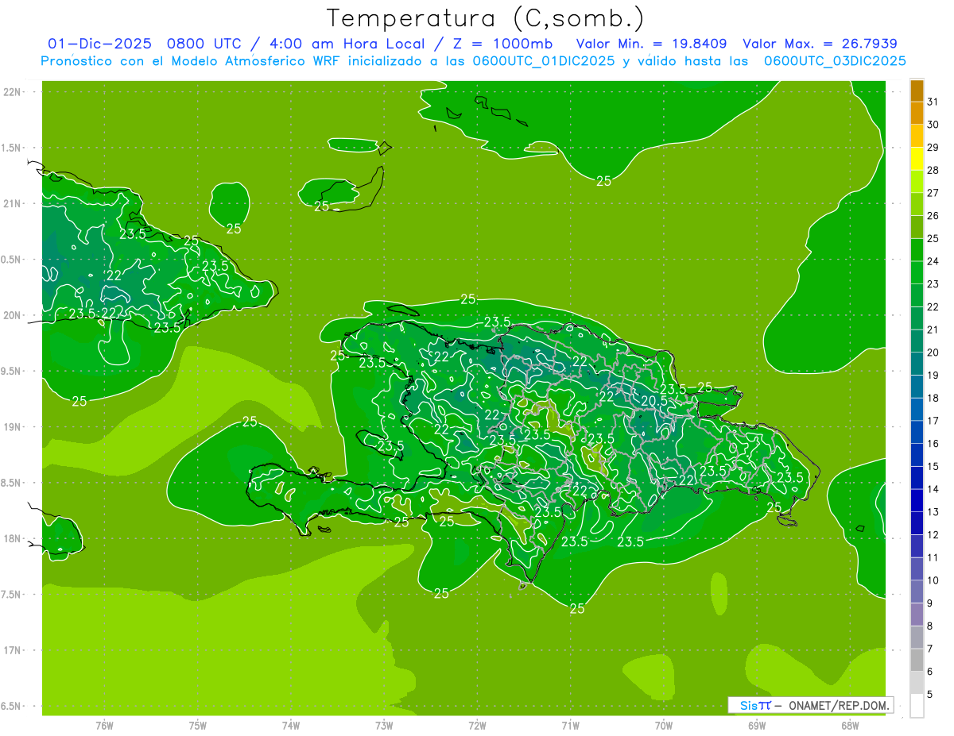The image size is (954, 736).
Task: Select the white swatch below 5 in legend
Action: 917,706
